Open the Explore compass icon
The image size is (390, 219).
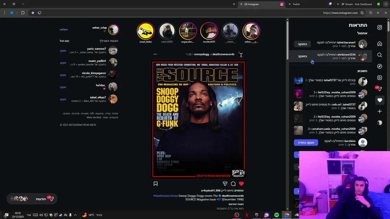click(380, 66)
